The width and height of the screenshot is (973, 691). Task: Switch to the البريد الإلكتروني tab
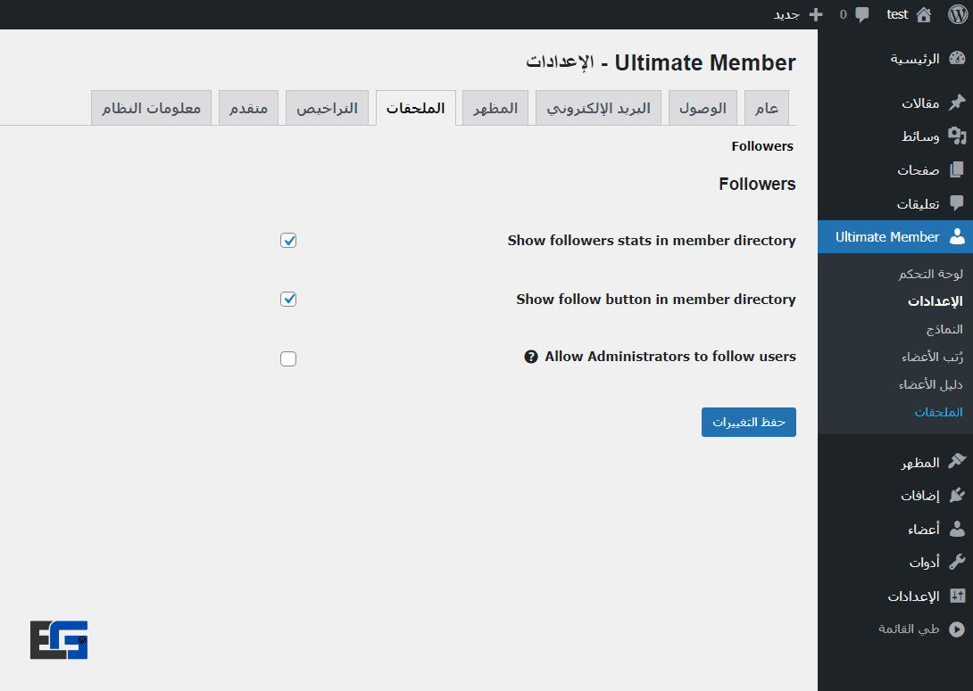pyautogui.click(x=598, y=108)
